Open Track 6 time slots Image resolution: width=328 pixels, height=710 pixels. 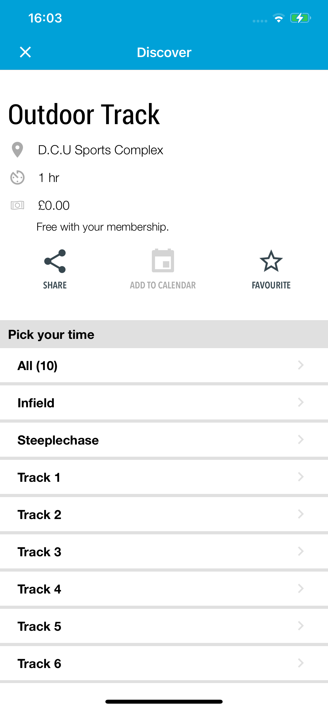(x=164, y=664)
